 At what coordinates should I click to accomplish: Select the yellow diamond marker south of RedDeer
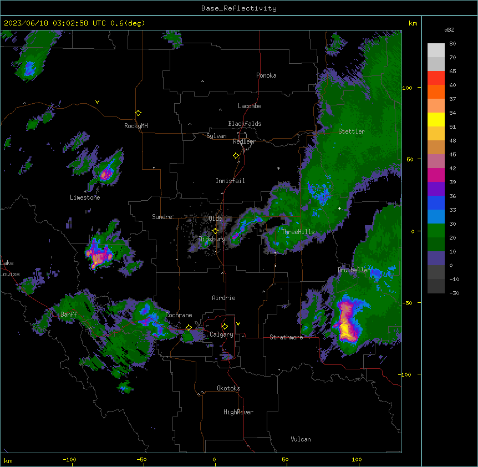click(236, 156)
